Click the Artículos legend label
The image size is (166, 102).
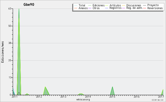point(115,5)
